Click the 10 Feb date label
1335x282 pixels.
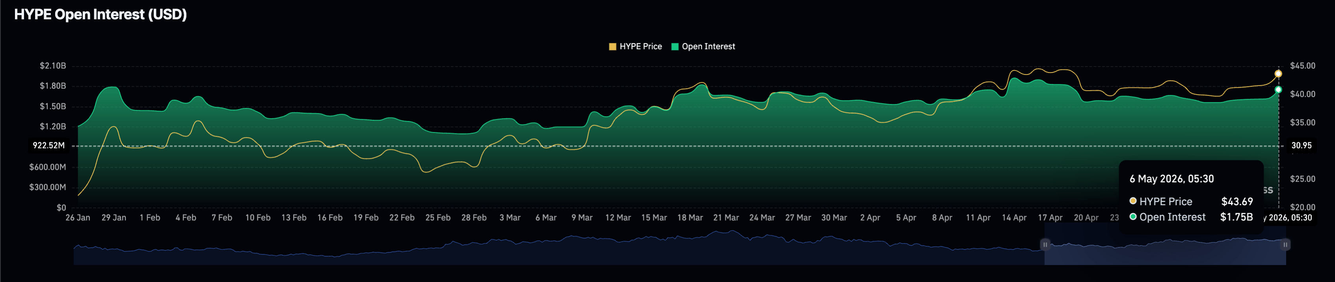click(x=258, y=218)
